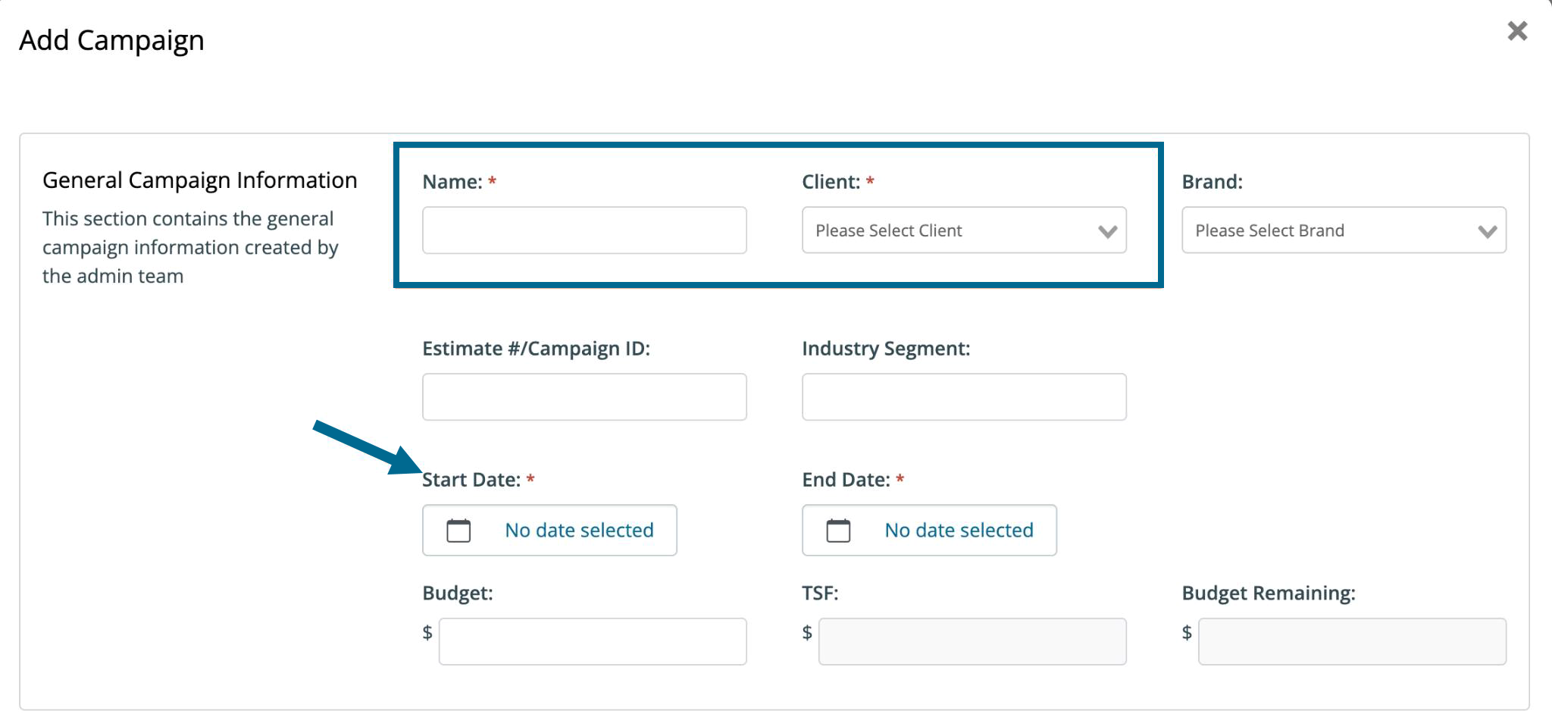
Task: Click the 'Start Date:' label
Action: coord(471,480)
